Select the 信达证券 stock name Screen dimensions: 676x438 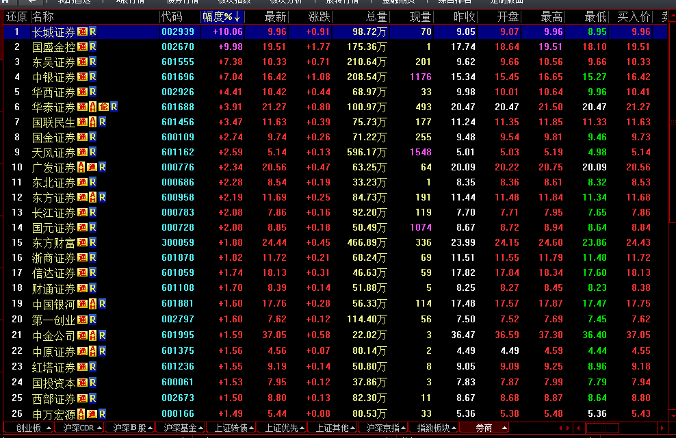click(54, 273)
